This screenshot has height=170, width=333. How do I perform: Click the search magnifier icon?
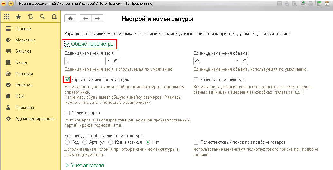(x=42, y=17)
